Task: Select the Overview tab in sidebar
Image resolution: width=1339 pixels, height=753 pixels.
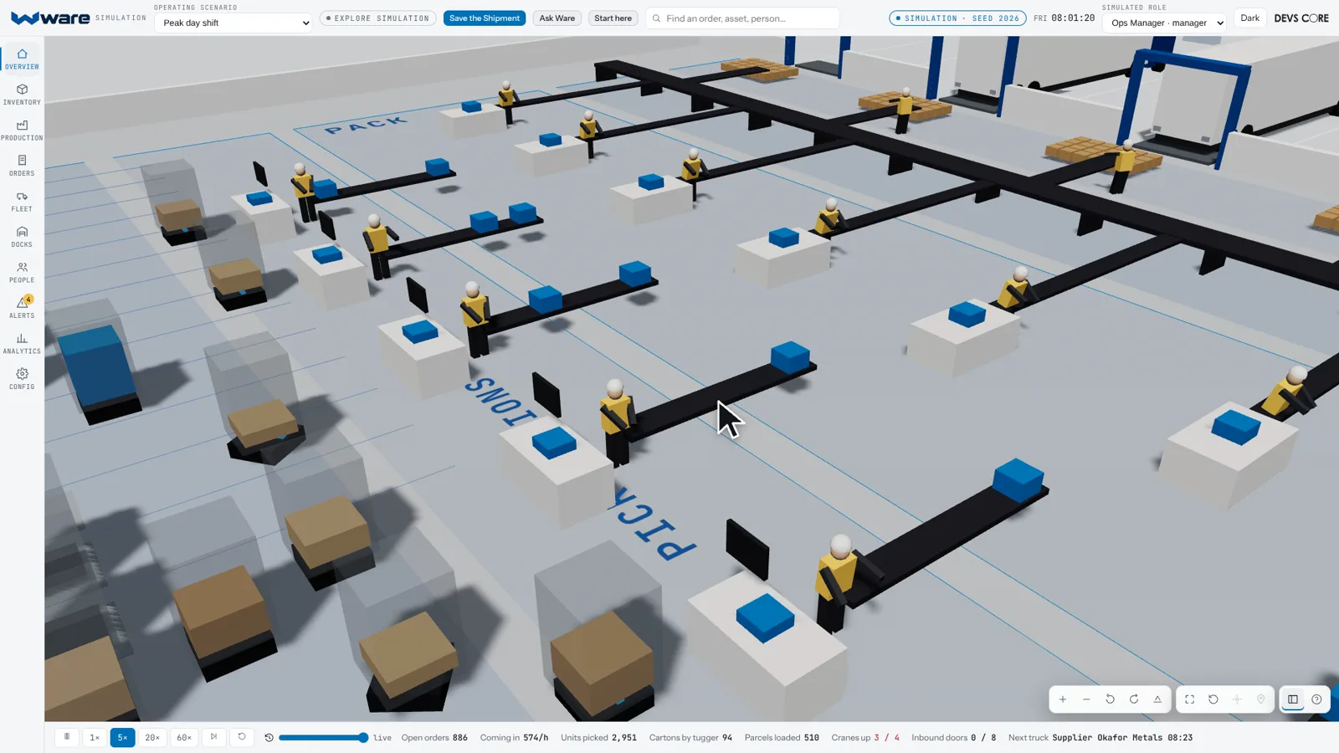Action: 22,59
